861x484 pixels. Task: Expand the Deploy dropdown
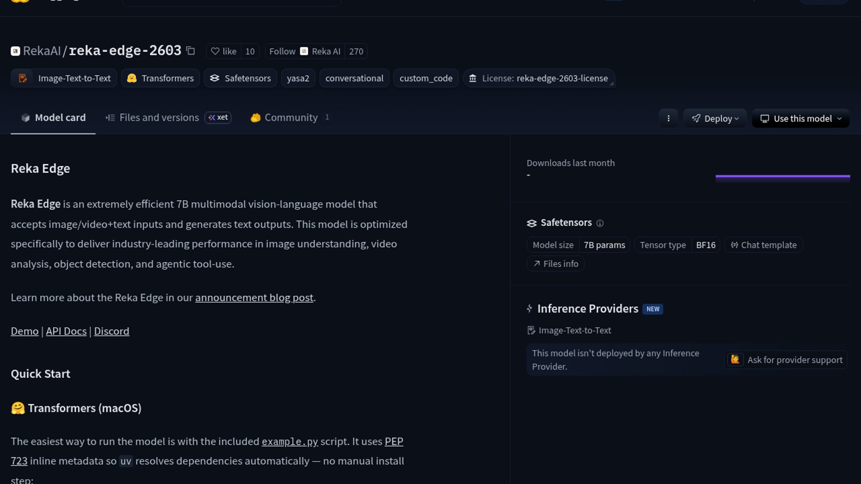(714, 118)
